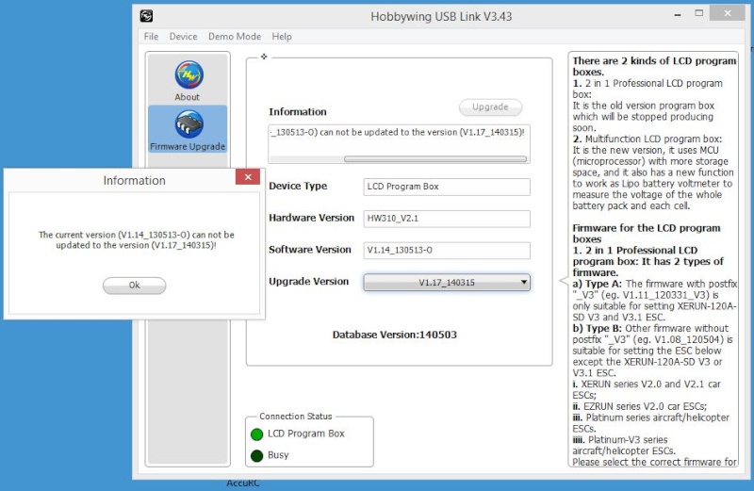
Task: Click the Upgrade Version label
Action: (309, 282)
